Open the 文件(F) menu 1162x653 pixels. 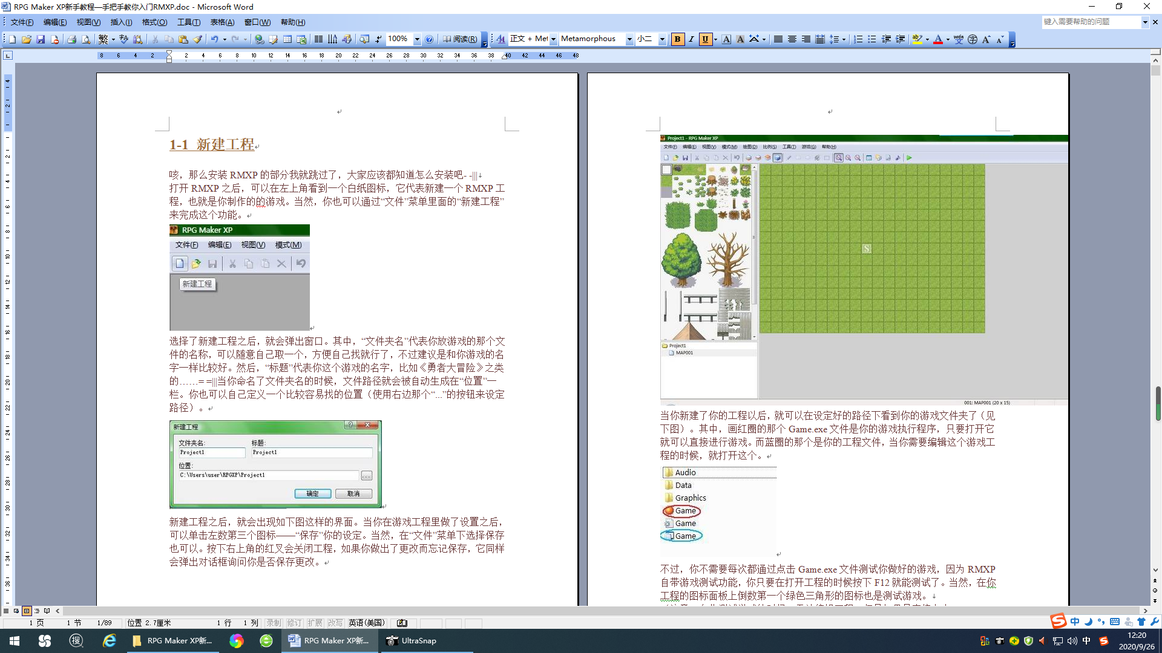[x=22, y=22]
